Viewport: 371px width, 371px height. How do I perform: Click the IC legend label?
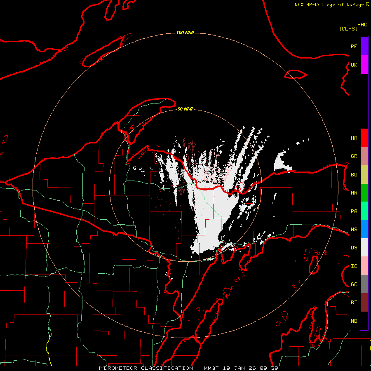pos(354,266)
